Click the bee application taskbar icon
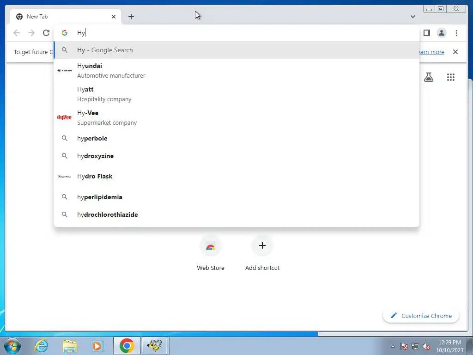The width and height of the screenshot is (473, 355). pos(154,346)
